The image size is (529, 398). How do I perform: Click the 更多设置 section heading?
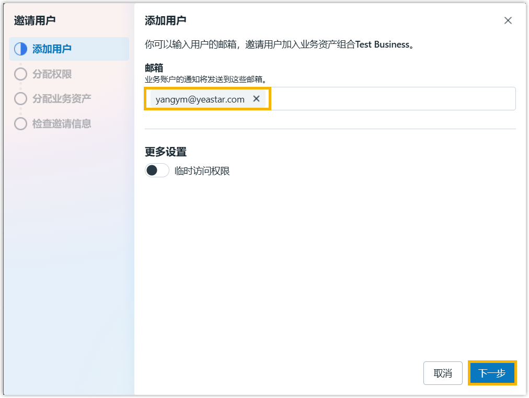pos(166,152)
